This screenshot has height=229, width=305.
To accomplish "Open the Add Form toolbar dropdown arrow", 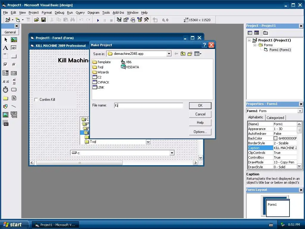I will (23, 20).
